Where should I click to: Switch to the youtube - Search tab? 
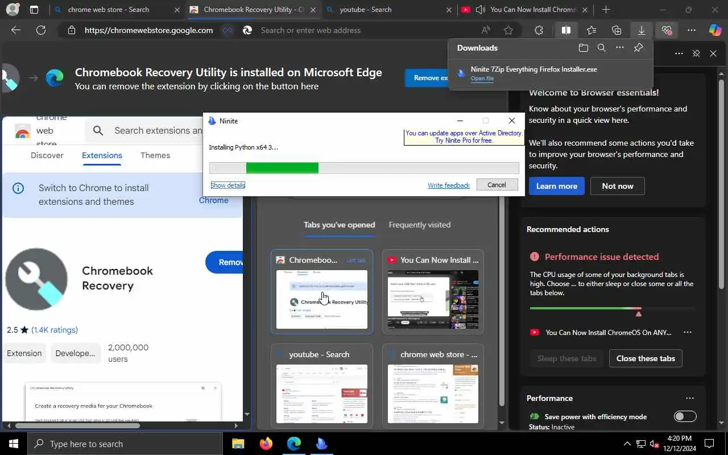[x=390, y=10]
